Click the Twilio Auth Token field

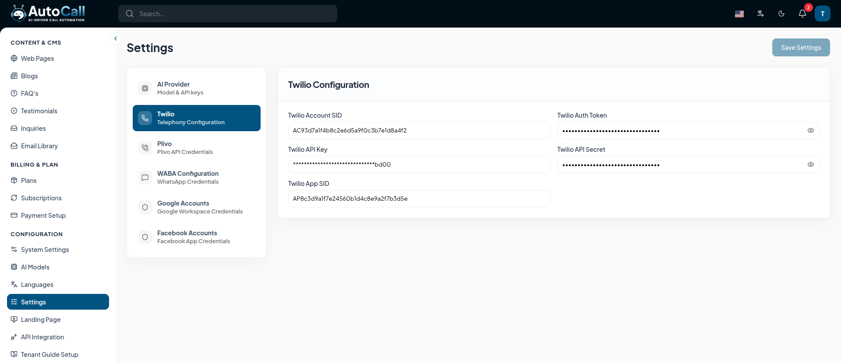click(688, 130)
